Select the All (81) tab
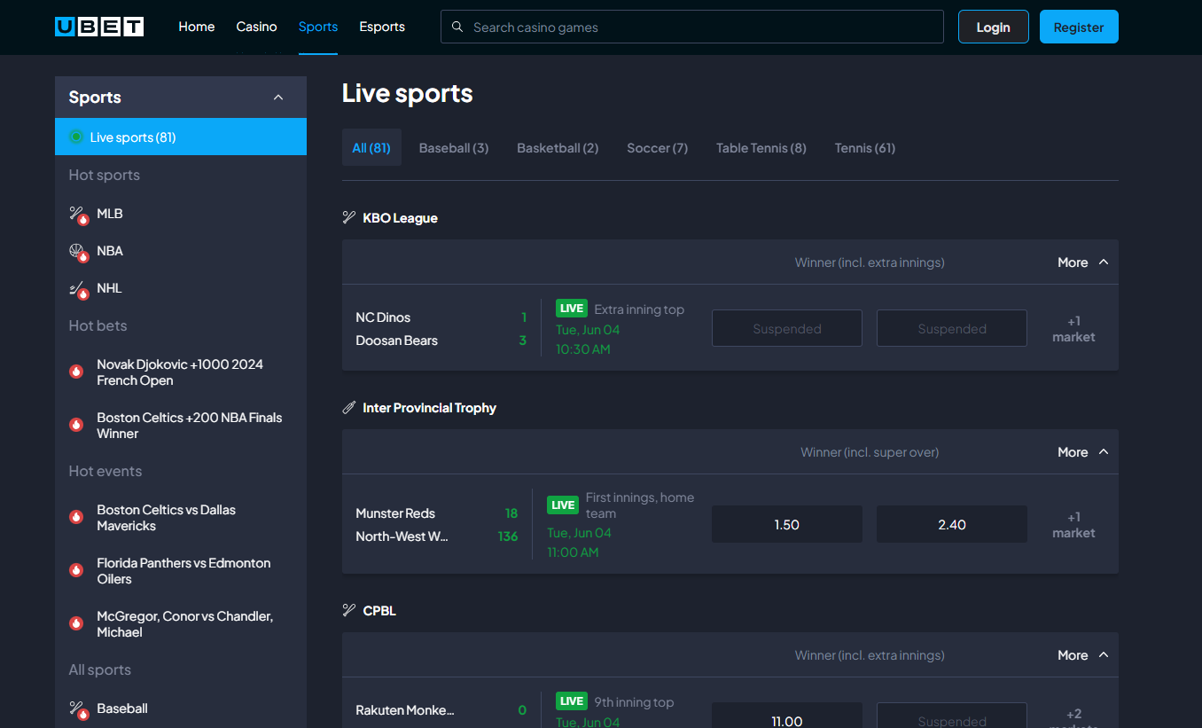Screen dimensions: 1202x728 click(x=371, y=148)
